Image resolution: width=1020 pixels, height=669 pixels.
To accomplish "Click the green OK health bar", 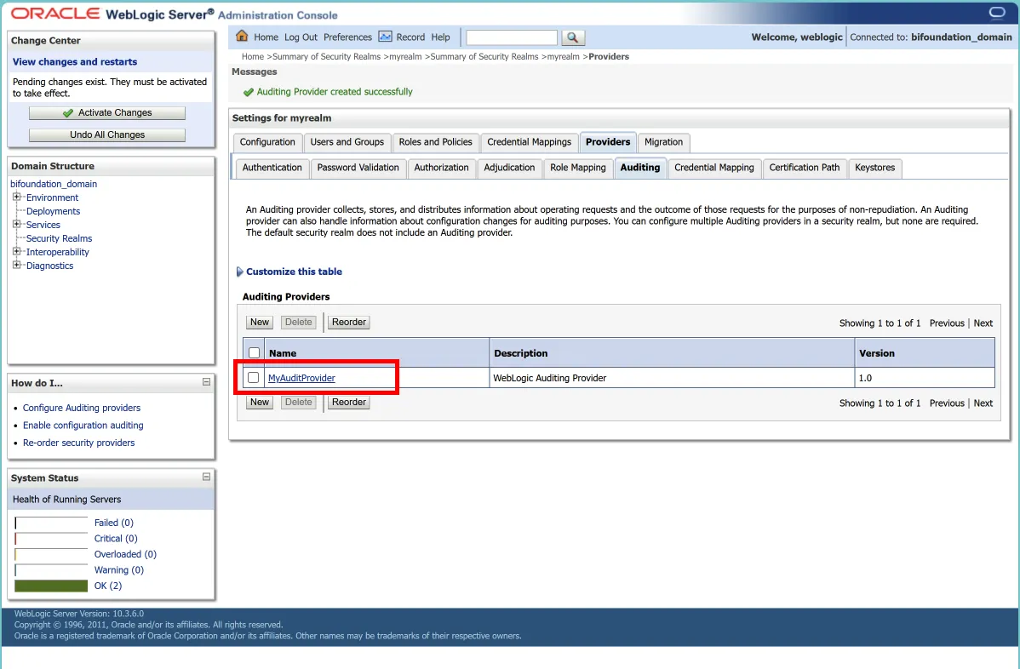I will 51,586.
